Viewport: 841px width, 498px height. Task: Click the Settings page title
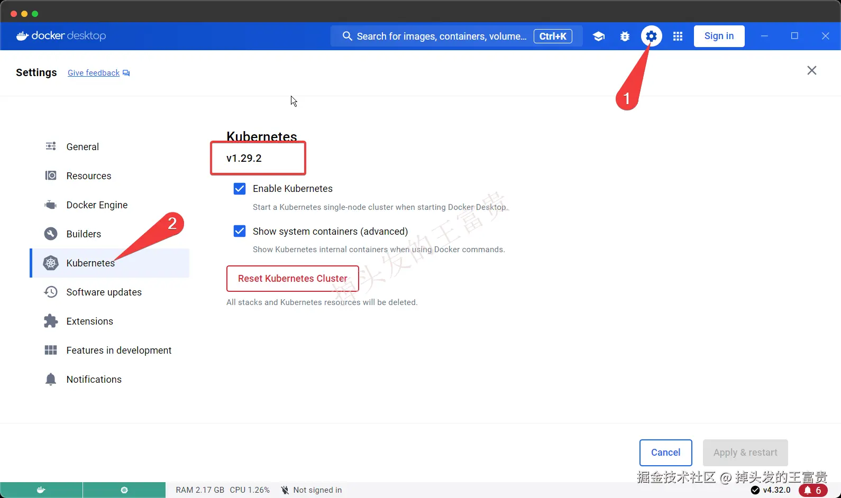36,72
